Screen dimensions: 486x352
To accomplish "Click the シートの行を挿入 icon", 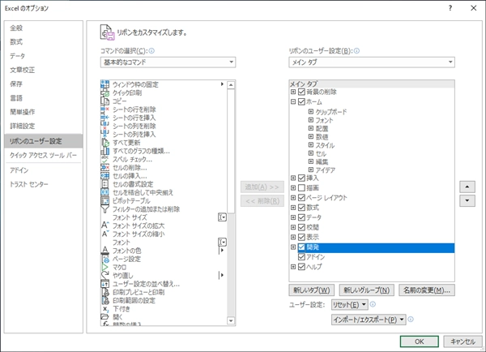I will pyautogui.click(x=104, y=118).
